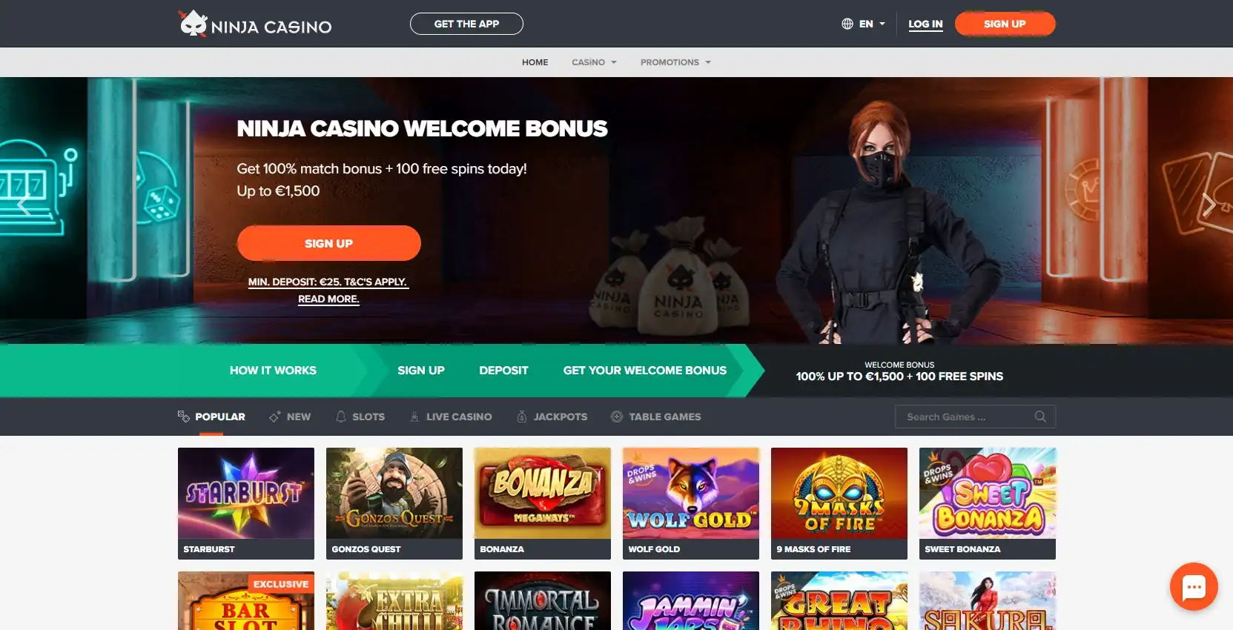1233x630 pixels.
Task: Switch to the Live Casino tab
Action: pyautogui.click(x=451, y=417)
